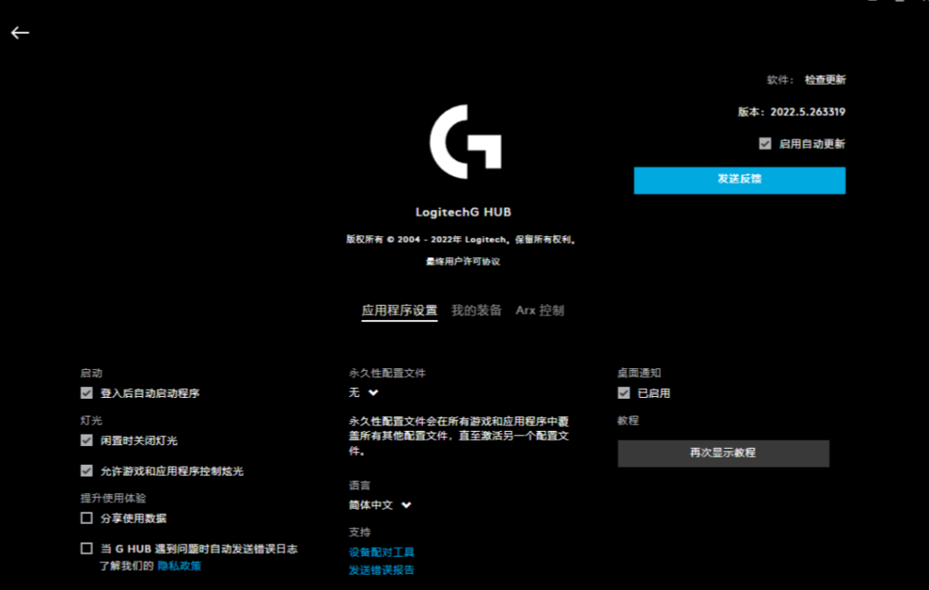
Task: Toggle 允许游戏和应用程序控制炫光 checkbox
Action: [87, 470]
